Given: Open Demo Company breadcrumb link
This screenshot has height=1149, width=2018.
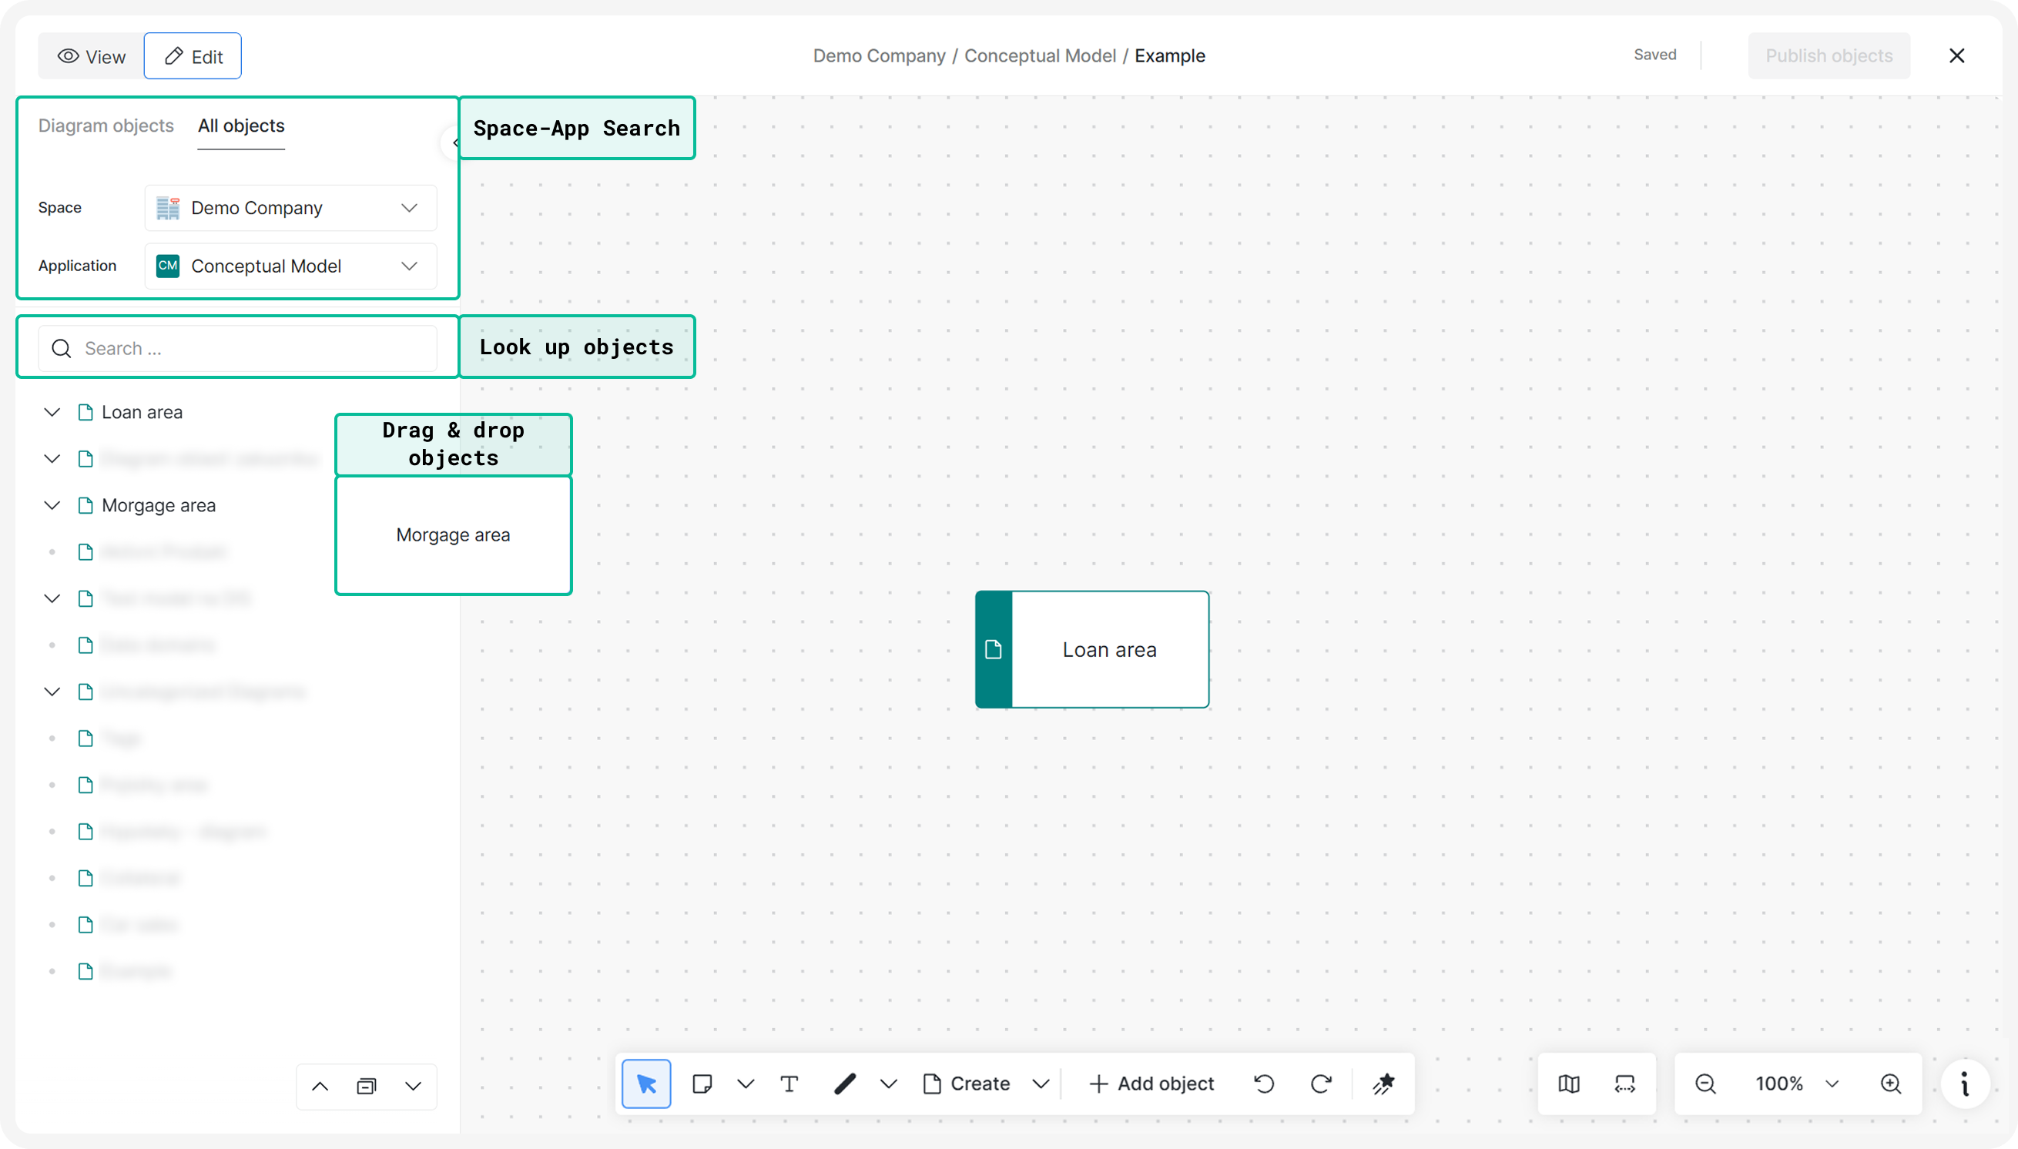Looking at the screenshot, I should [x=879, y=56].
